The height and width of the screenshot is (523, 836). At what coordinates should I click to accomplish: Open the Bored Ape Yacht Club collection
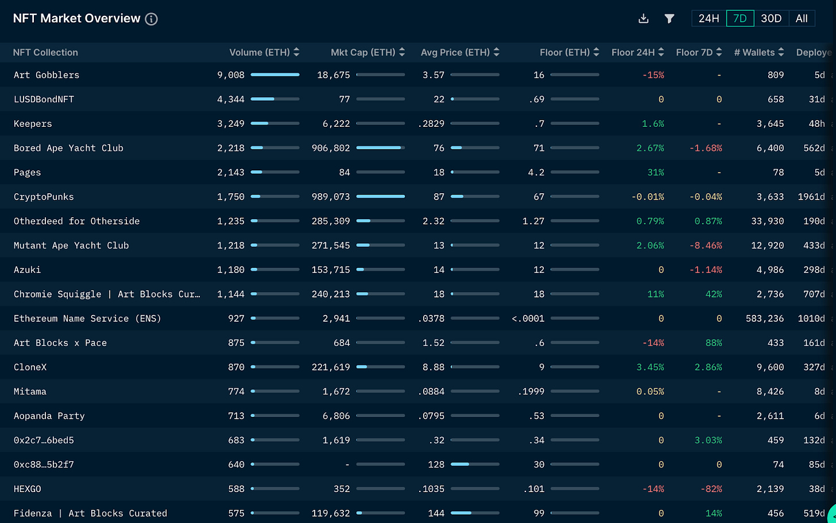[x=68, y=148]
